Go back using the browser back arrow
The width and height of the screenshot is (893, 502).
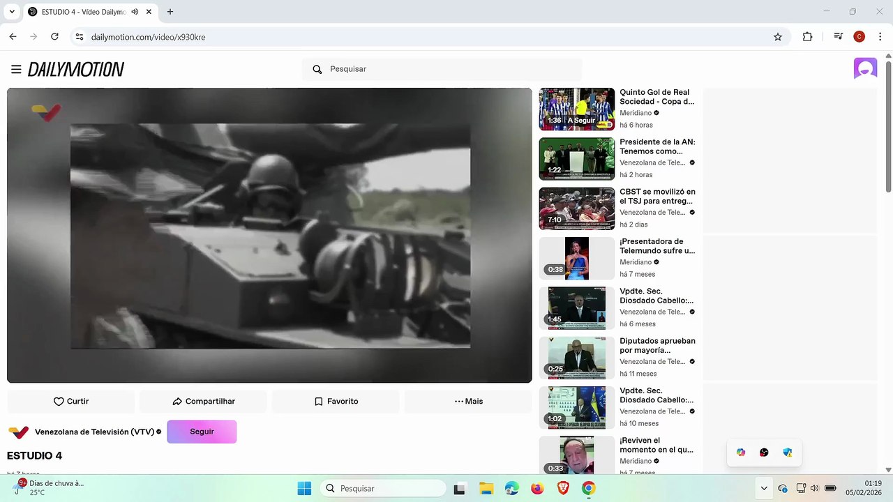13,37
